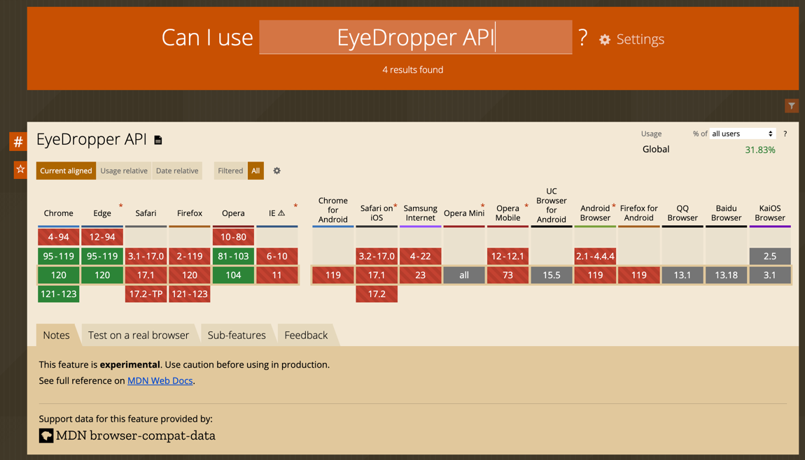Click the Settings label in header
The height and width of the screenshot is (460, 805).
point(640,39)
